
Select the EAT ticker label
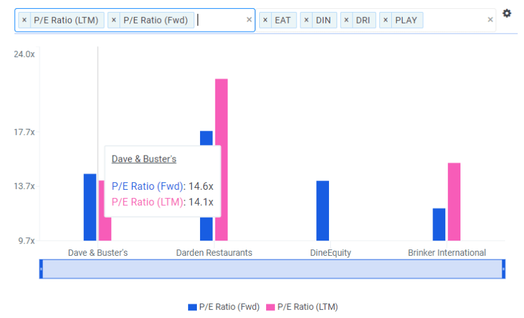coord(283,20)
